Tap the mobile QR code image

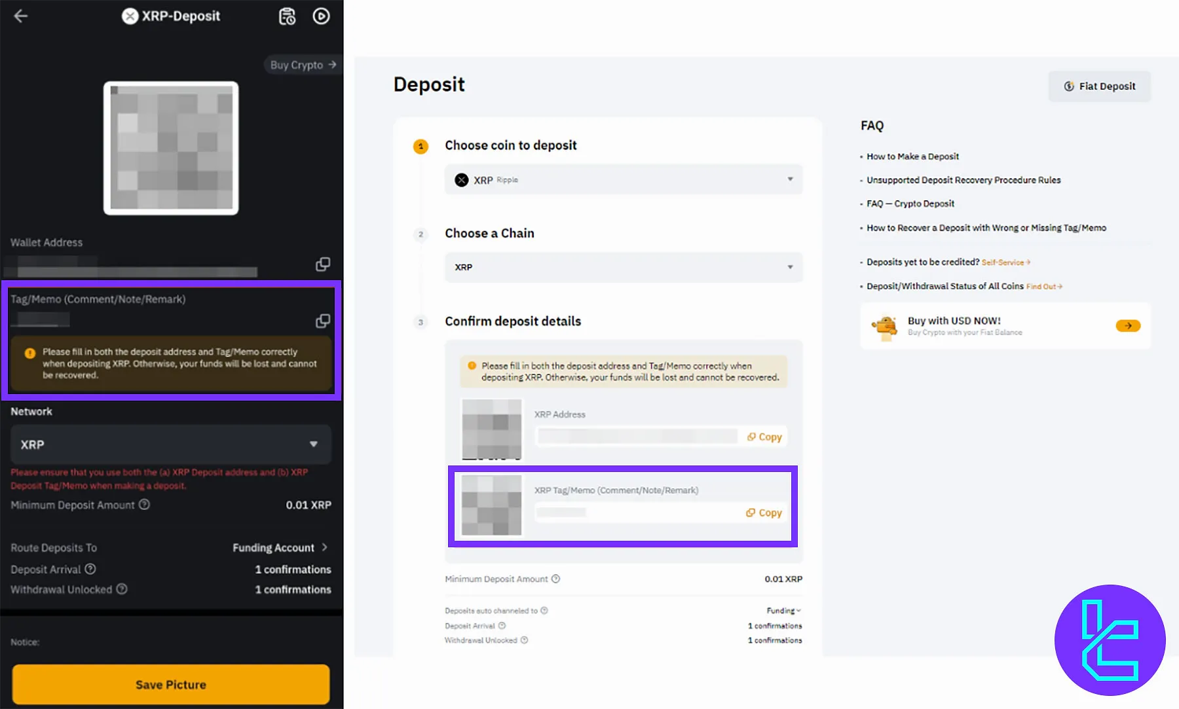[171, 148]
